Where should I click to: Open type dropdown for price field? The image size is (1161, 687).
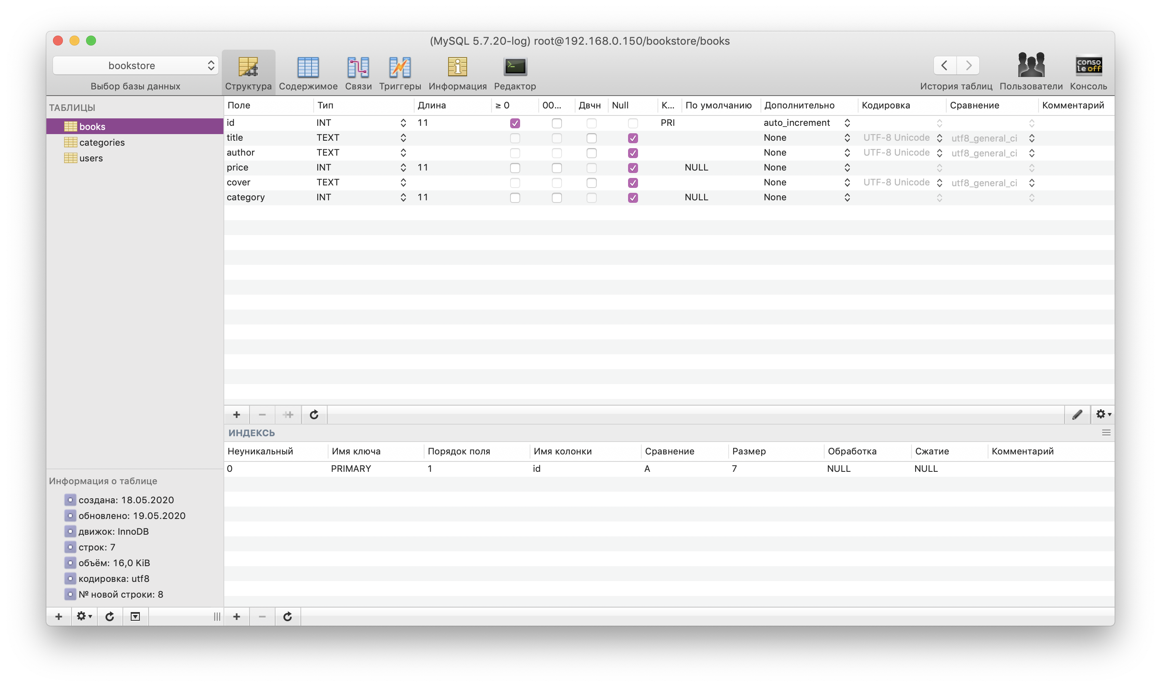[x=403, y=168]
